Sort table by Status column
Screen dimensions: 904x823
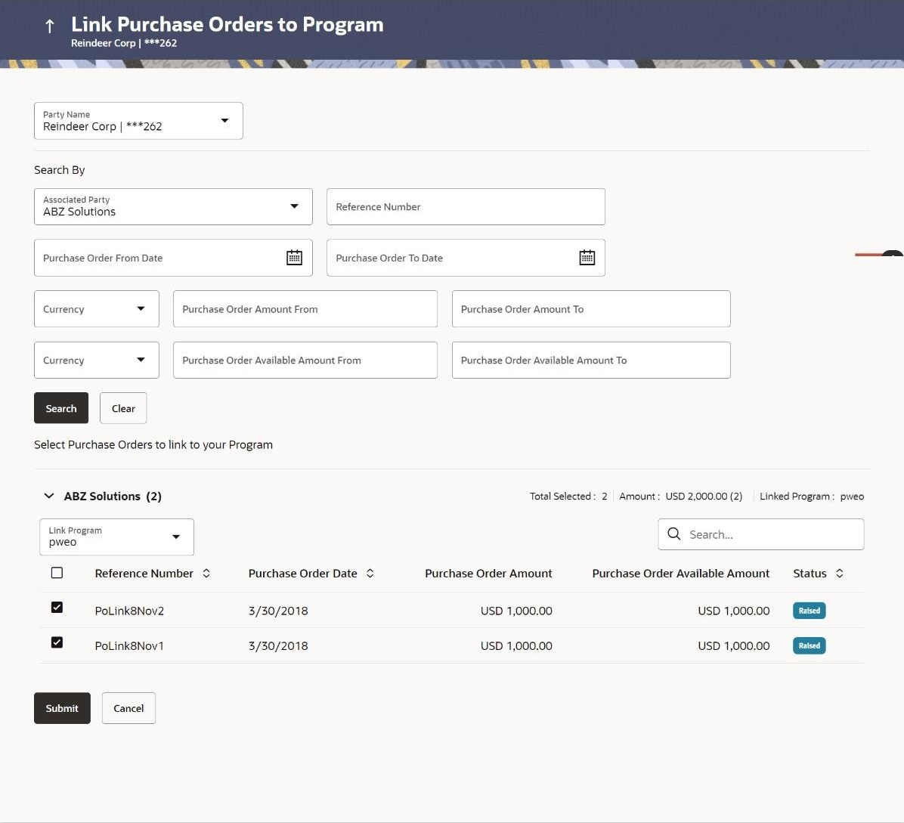pyautogui.click(x=840, y=574)
